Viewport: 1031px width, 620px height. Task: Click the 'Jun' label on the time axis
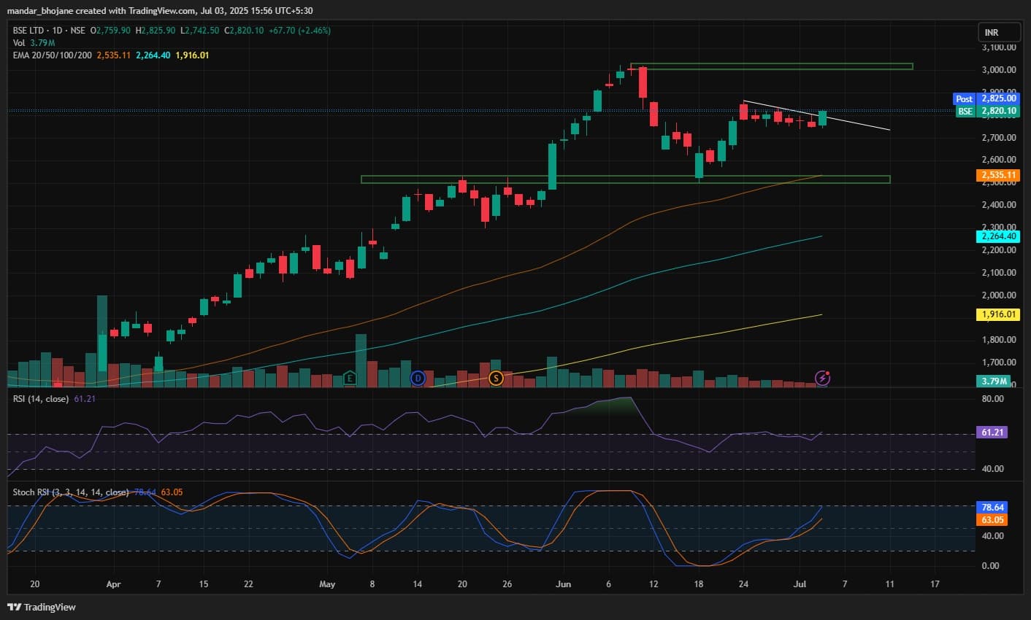(564, 584)
